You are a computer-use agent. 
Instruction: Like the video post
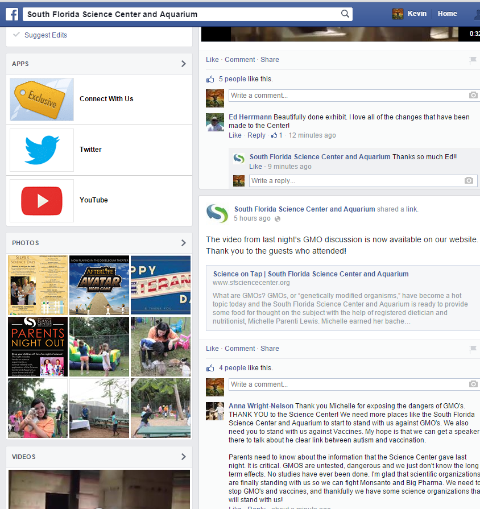pos(212,60)
